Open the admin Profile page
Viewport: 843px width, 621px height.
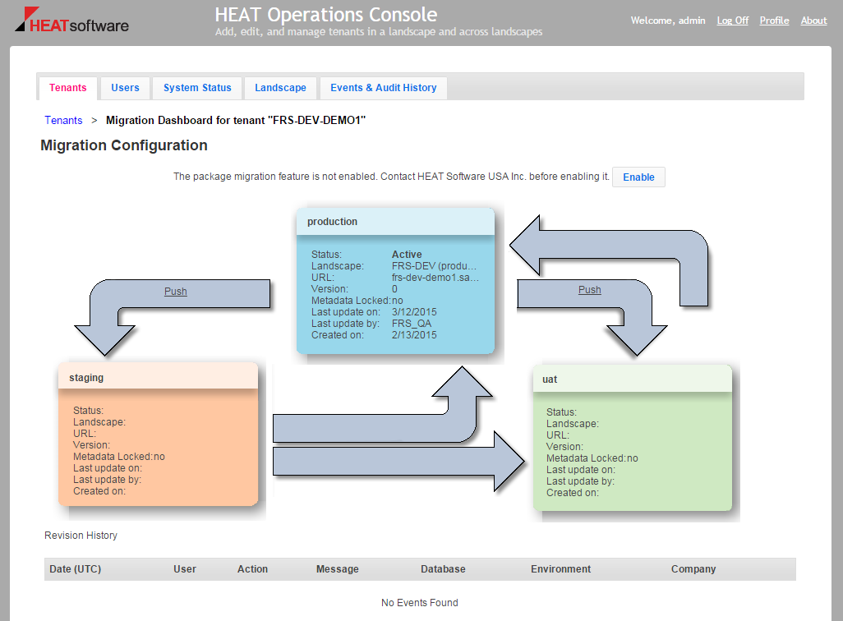tap(774, 21)
